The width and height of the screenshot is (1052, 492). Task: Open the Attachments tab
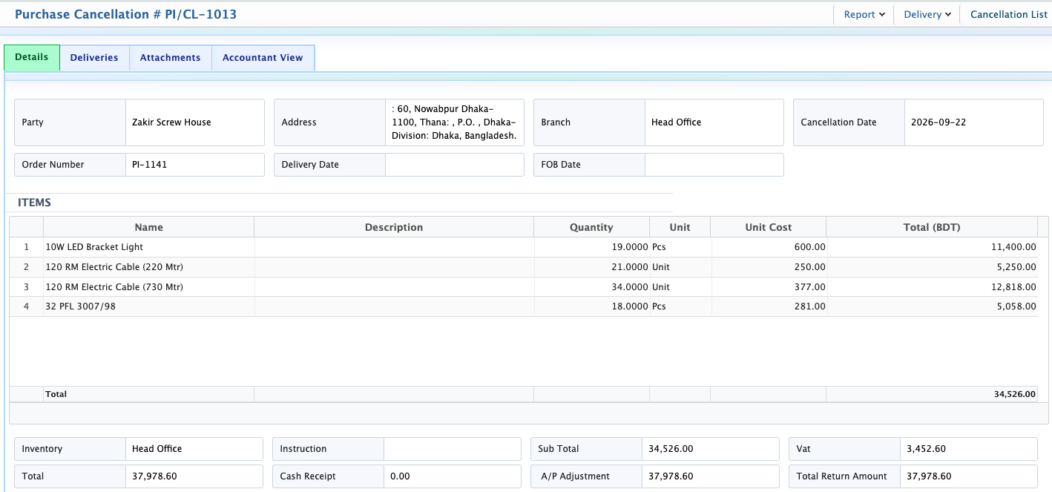pos(170,58)
